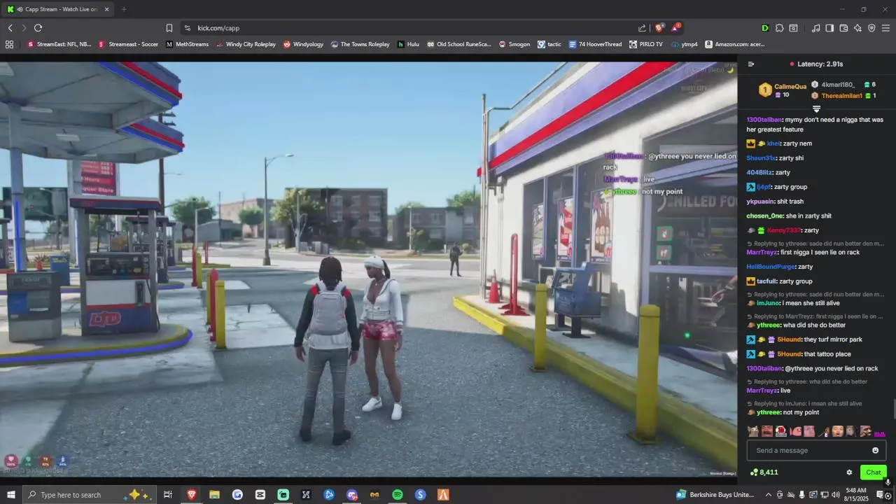Open the Windows Start menu
This screenshot has width=896, height=504.
[x=10, y=495]
